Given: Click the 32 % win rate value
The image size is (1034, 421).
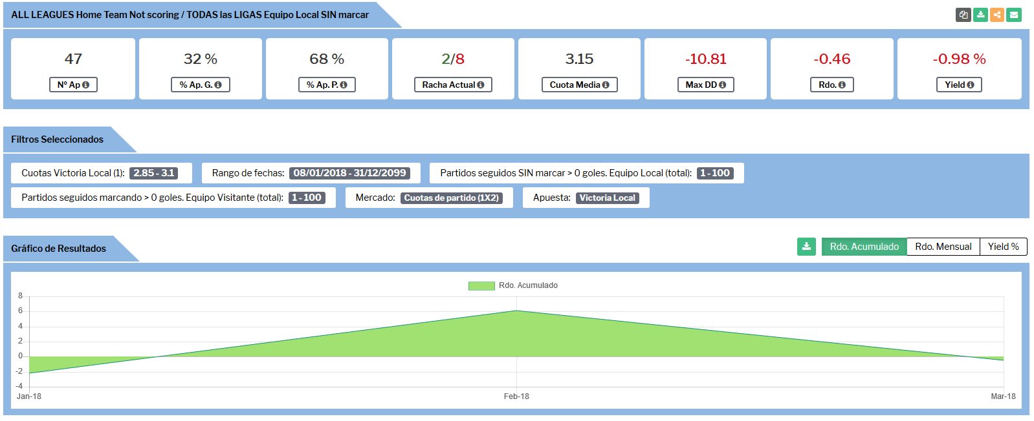Looking at the screenshot, I should click(201, 59).
